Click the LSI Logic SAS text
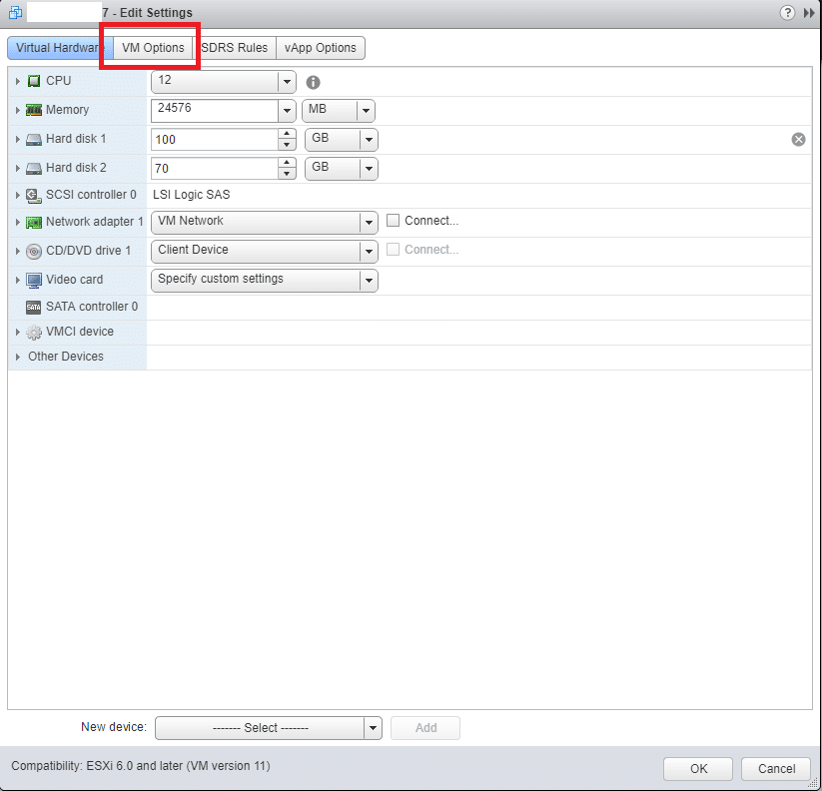 [x=192, y=195]
